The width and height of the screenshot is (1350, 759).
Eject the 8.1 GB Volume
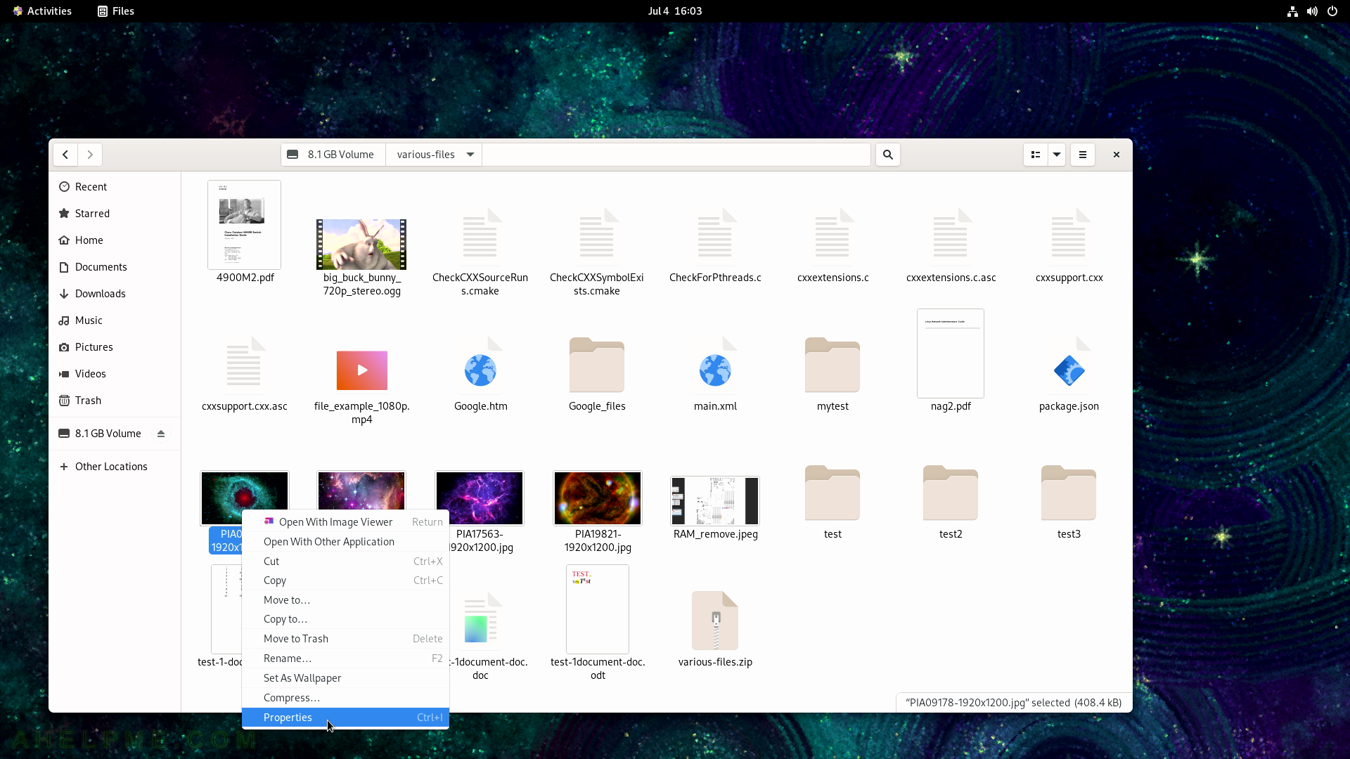pos(161,434)
